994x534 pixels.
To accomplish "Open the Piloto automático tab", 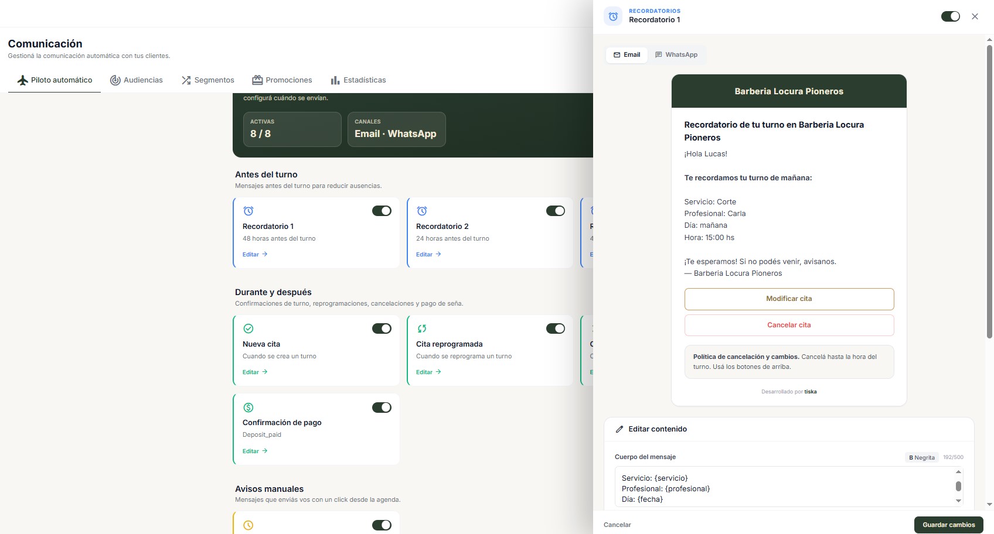I will 55,80.
